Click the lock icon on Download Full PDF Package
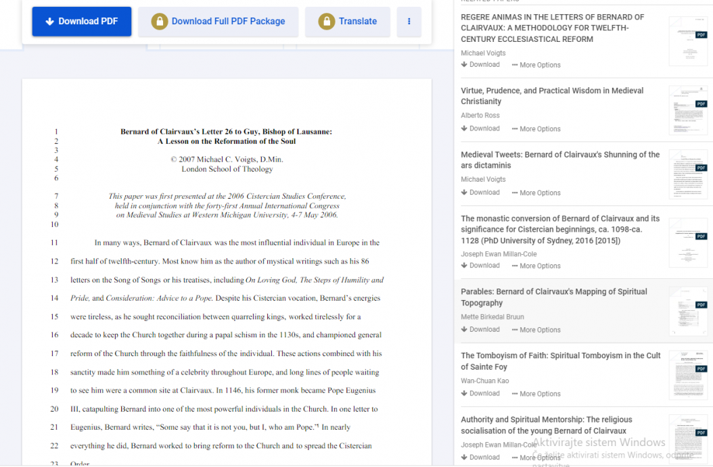This screenshot has height=467, width=713. 160,22
